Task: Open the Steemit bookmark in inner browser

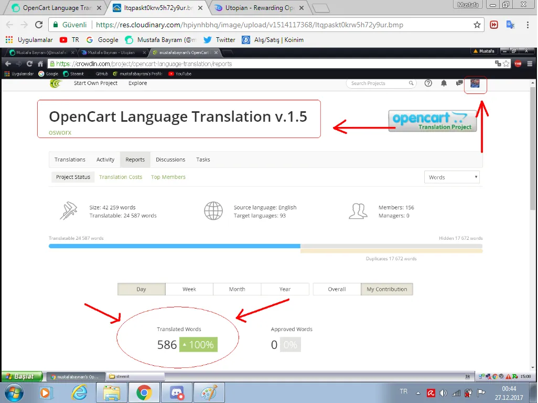Action: click(73, 74)
